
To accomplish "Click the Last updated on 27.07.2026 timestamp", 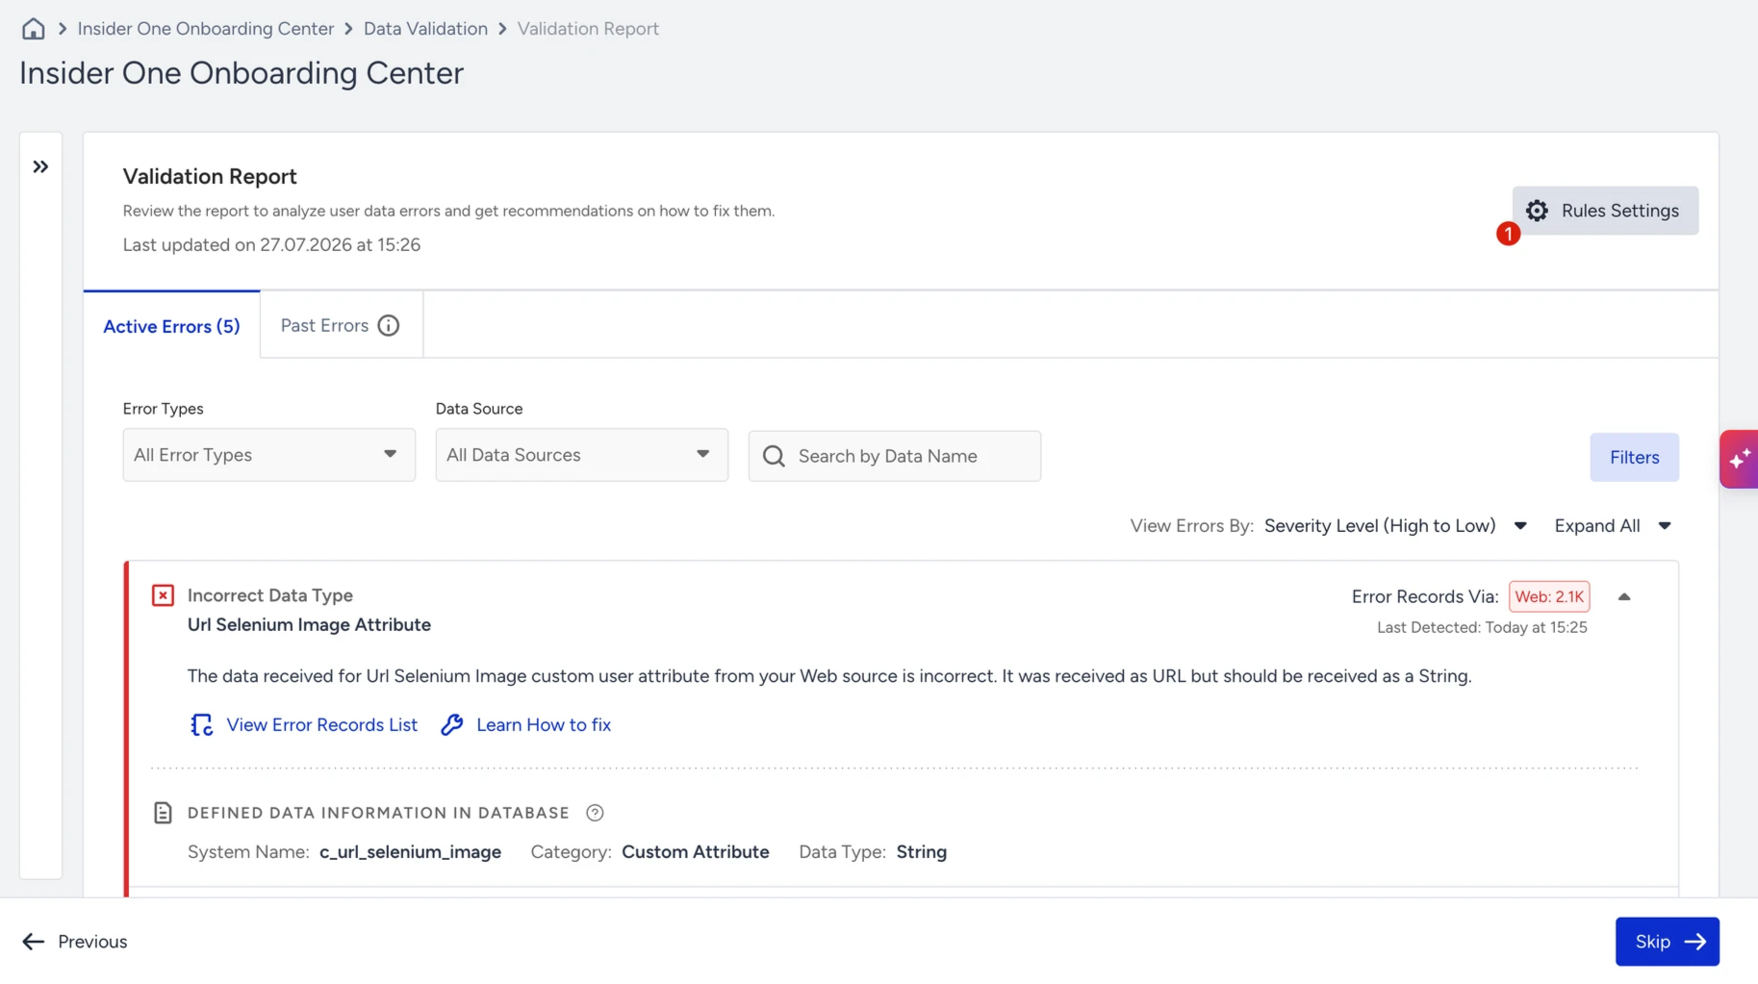I will 271,245.
